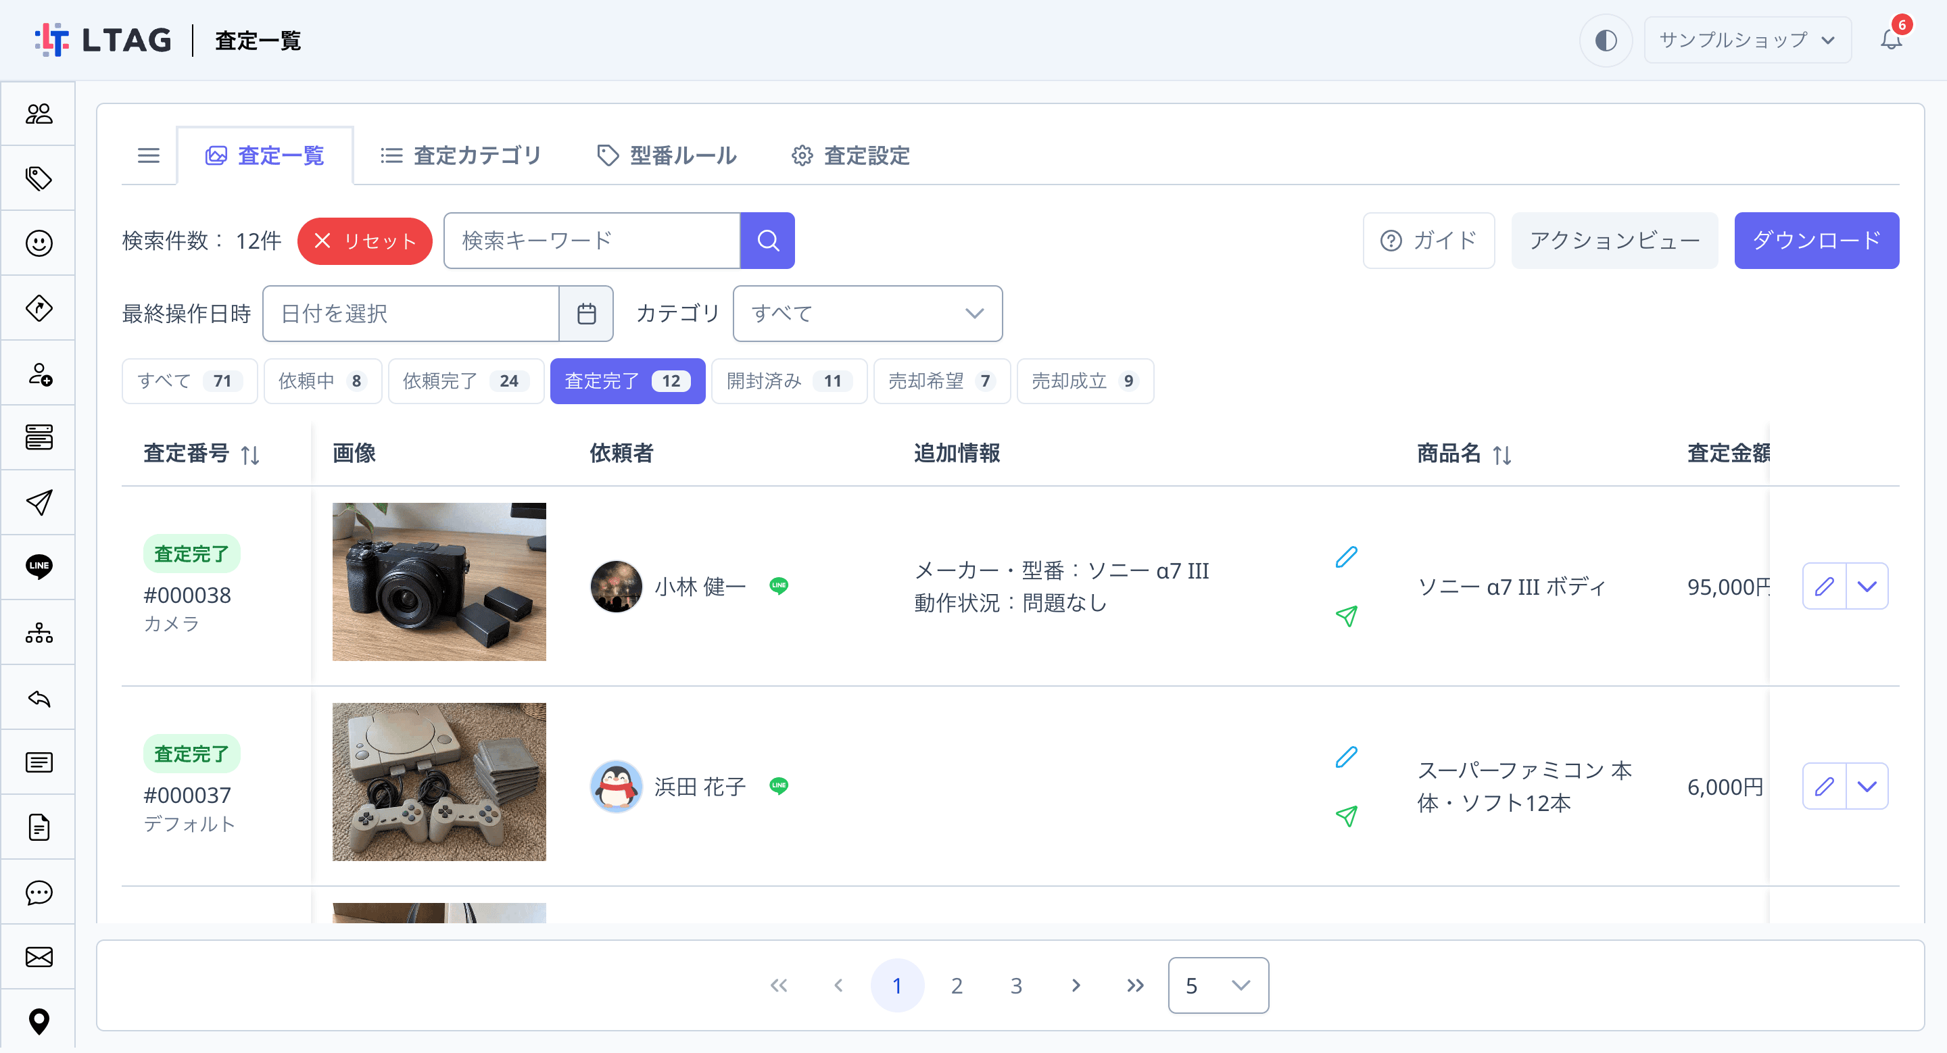Open the chat bubble sidebar icon

pyautogui.click(x=39, y=892)
